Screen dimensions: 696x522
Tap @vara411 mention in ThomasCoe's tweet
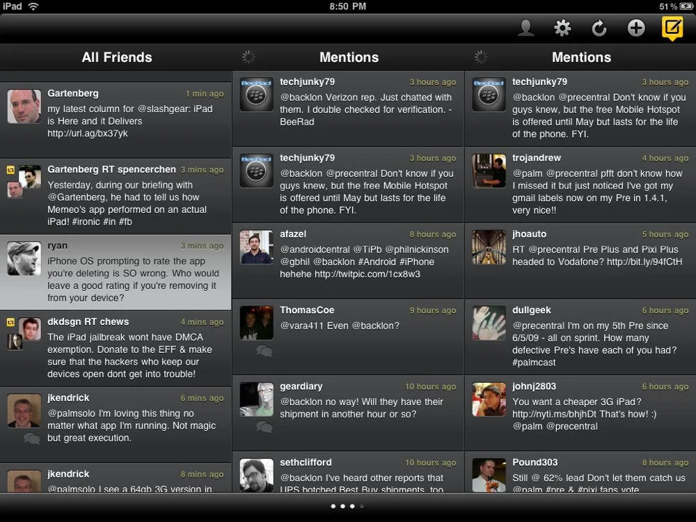click(x=302, y=326)
